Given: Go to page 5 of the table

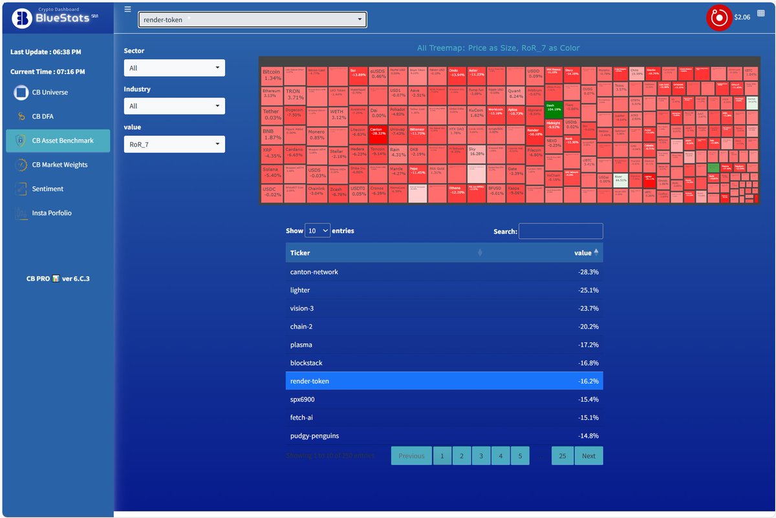Looking at the screenshot, I should coord(520,455).
